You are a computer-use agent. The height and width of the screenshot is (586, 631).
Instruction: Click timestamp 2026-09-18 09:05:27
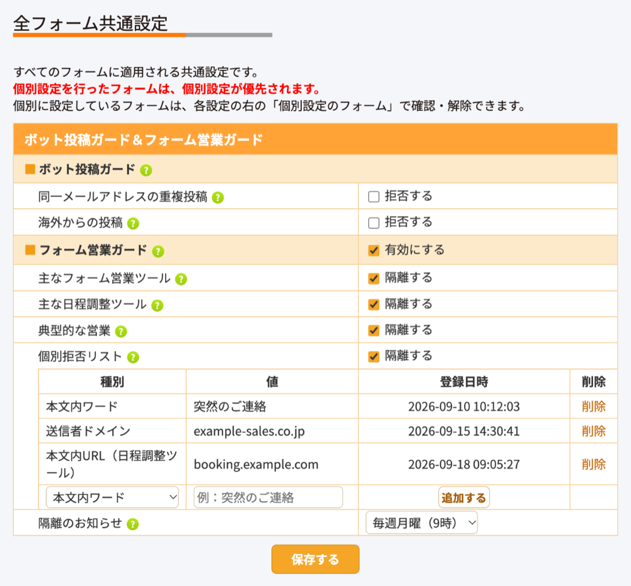464,465
